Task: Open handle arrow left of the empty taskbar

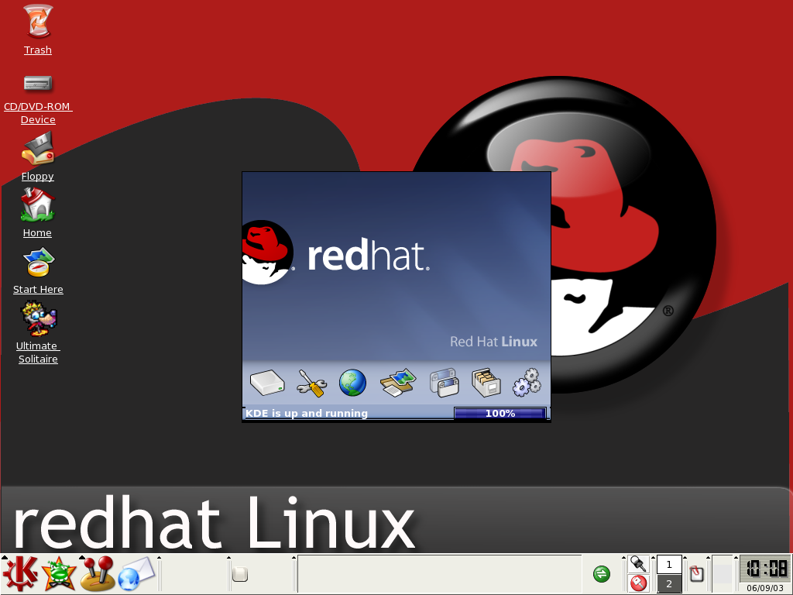Action: click(x=294, y=558)
